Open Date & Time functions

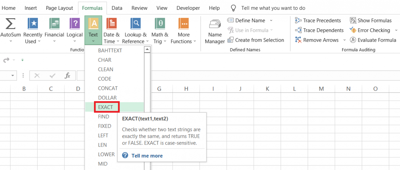pyautogui.click(x=111, y=24)
